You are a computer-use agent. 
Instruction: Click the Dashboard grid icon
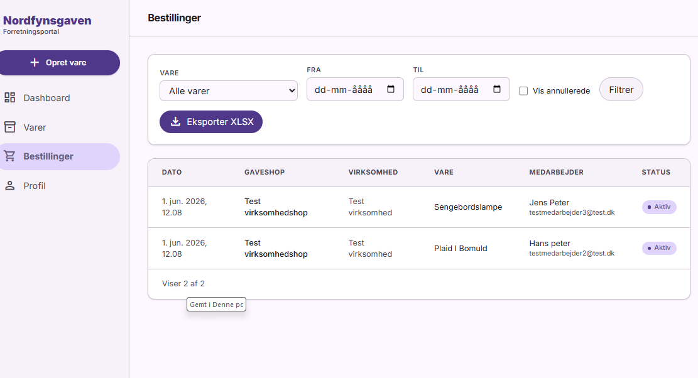[10, 97]
